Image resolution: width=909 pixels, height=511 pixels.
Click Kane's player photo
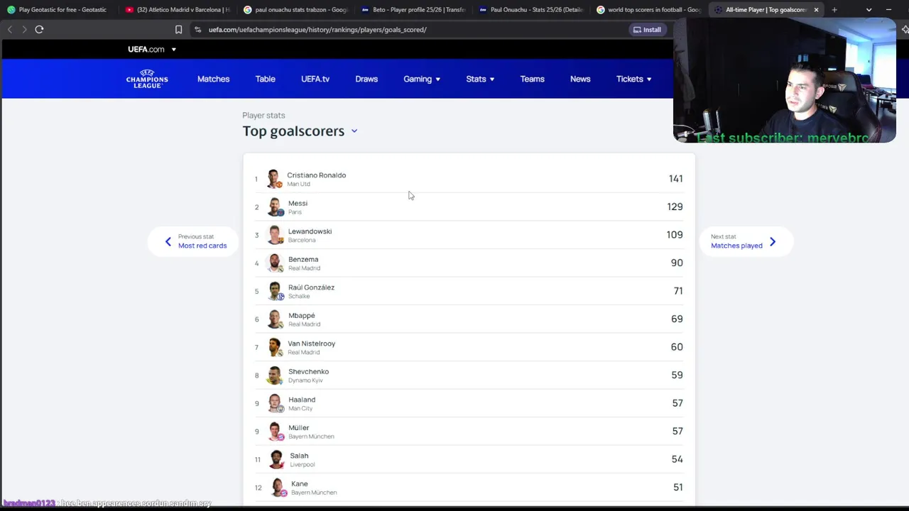point(278,488)
